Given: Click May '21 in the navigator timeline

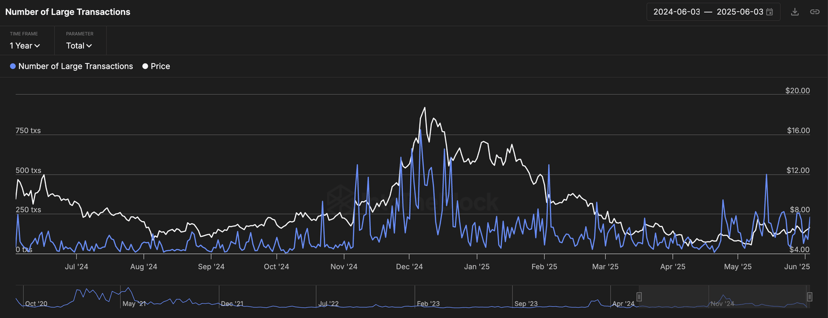Looking at the screenshot, I should point(134,303).
